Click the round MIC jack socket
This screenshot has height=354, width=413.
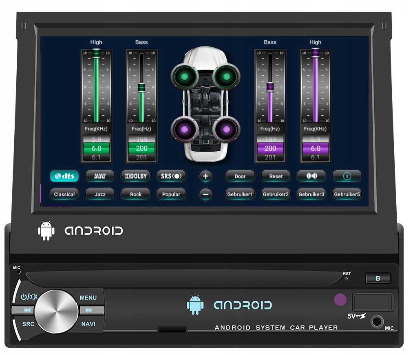click(377, 322)
